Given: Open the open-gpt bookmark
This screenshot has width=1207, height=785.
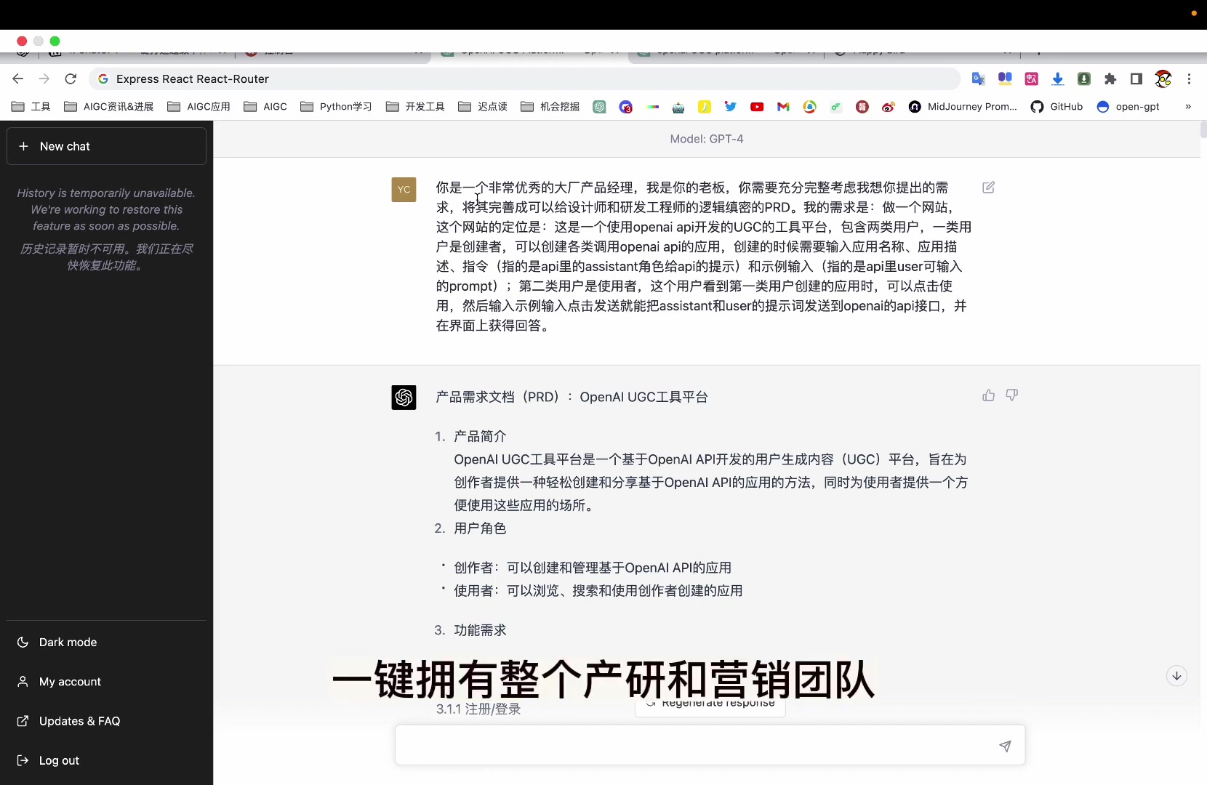Looking at the screenshot, I should click(1128, 107).
